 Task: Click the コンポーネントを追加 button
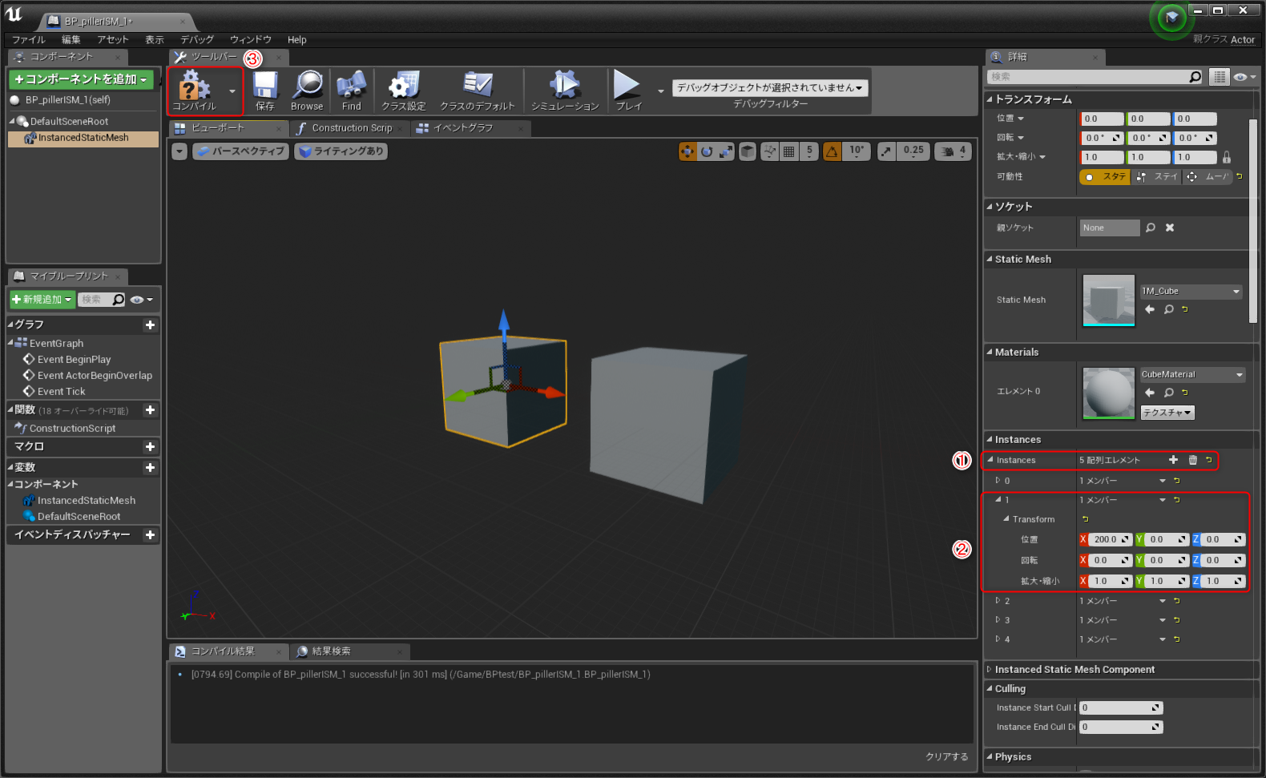click(81, 79)
